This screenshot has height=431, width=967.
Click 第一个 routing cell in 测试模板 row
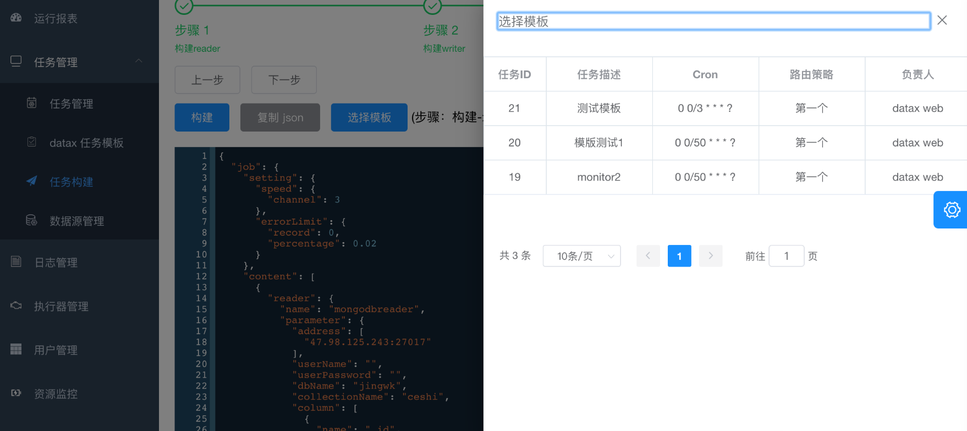click(x=811, y=108)
